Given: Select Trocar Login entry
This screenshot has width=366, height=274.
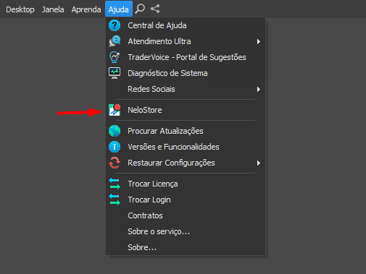Looking at the screenshot, I should (186, 200).
